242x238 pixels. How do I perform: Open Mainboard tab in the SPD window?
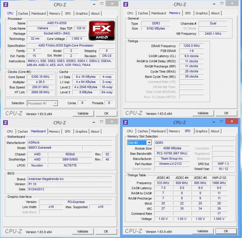tap(158, 131)
